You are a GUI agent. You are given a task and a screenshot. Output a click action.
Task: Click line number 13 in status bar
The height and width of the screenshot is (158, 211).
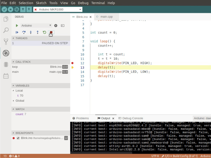[x=5, y=156]
